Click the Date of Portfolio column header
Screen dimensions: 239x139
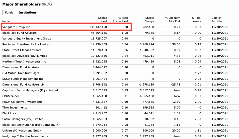click(217, 19)
